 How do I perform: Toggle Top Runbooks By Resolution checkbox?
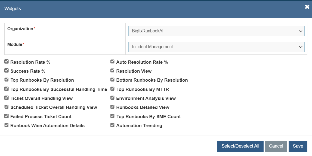click(x=7, y=80)
